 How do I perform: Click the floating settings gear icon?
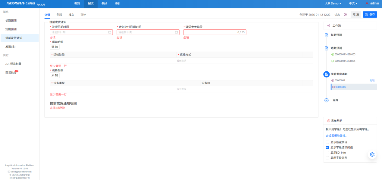[372, 154]
